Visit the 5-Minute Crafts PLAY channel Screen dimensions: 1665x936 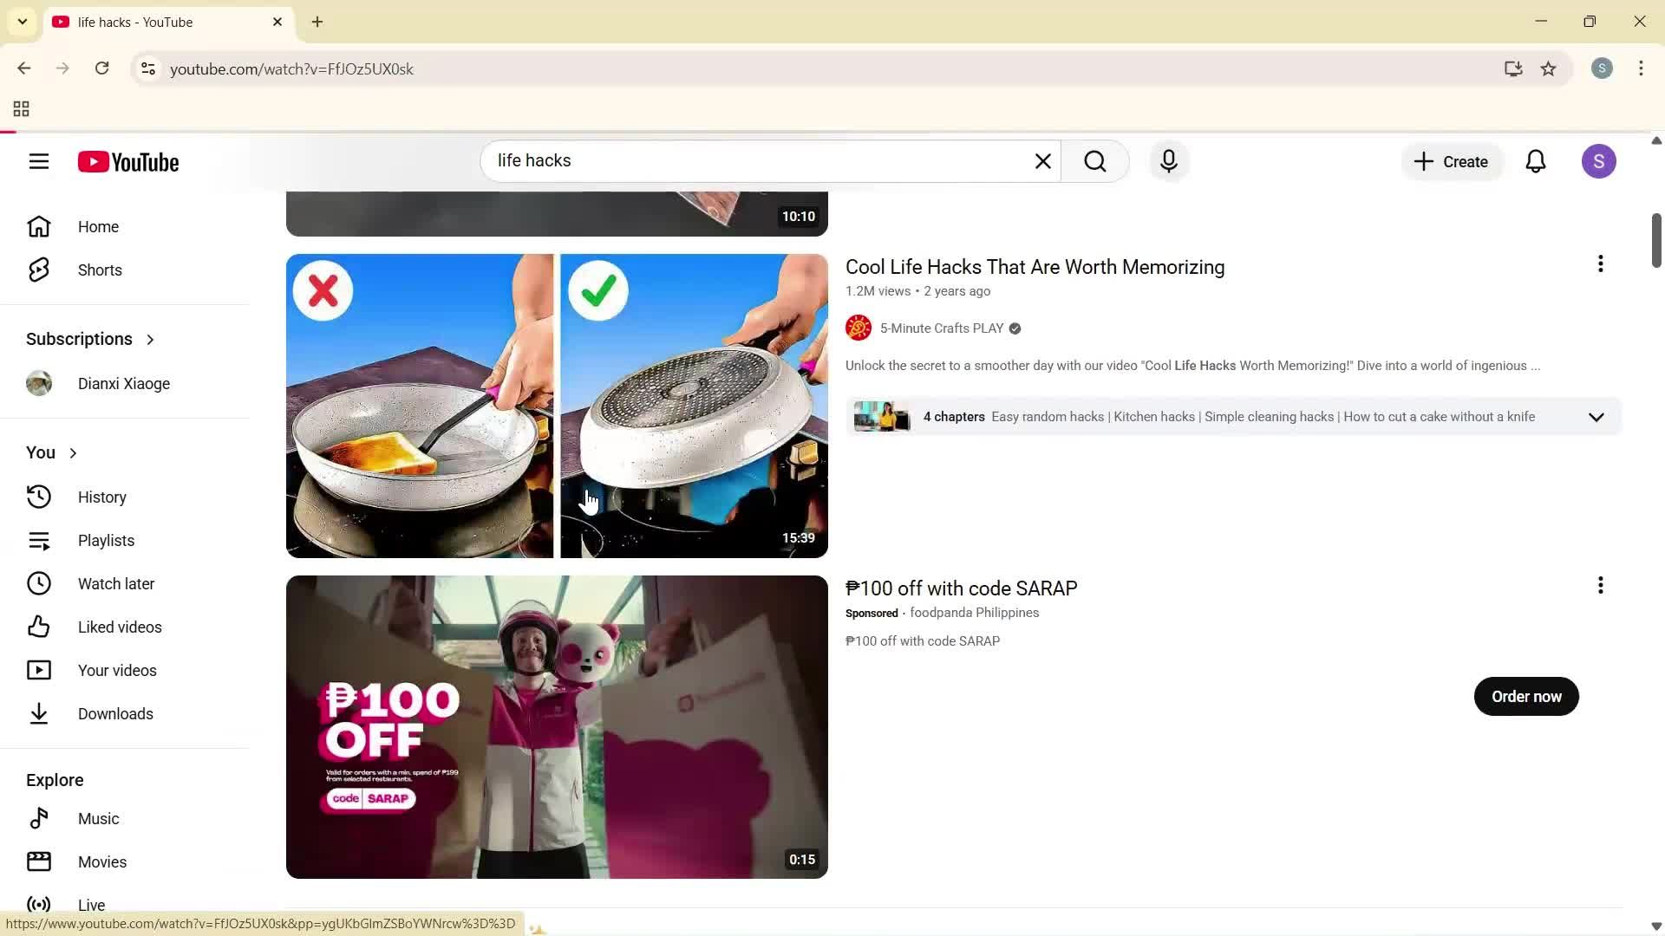941,328
